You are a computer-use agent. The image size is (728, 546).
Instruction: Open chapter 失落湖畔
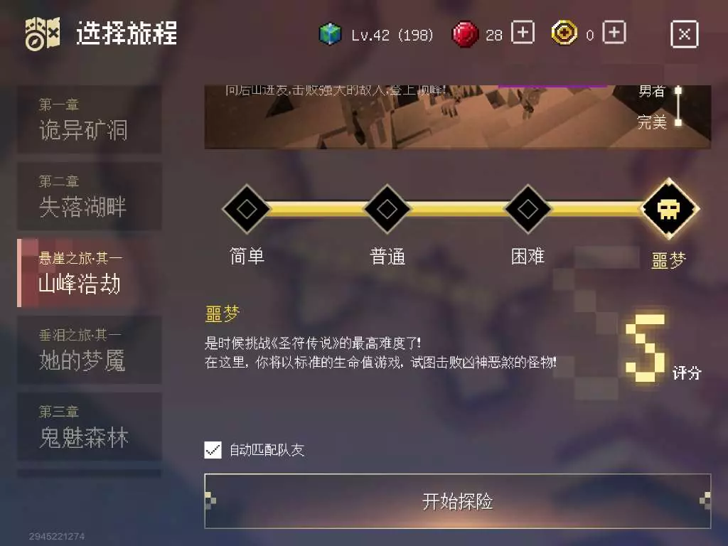[x=90, y=196]
